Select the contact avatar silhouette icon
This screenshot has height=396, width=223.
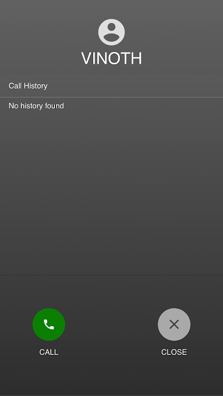(x=111, y=32)
